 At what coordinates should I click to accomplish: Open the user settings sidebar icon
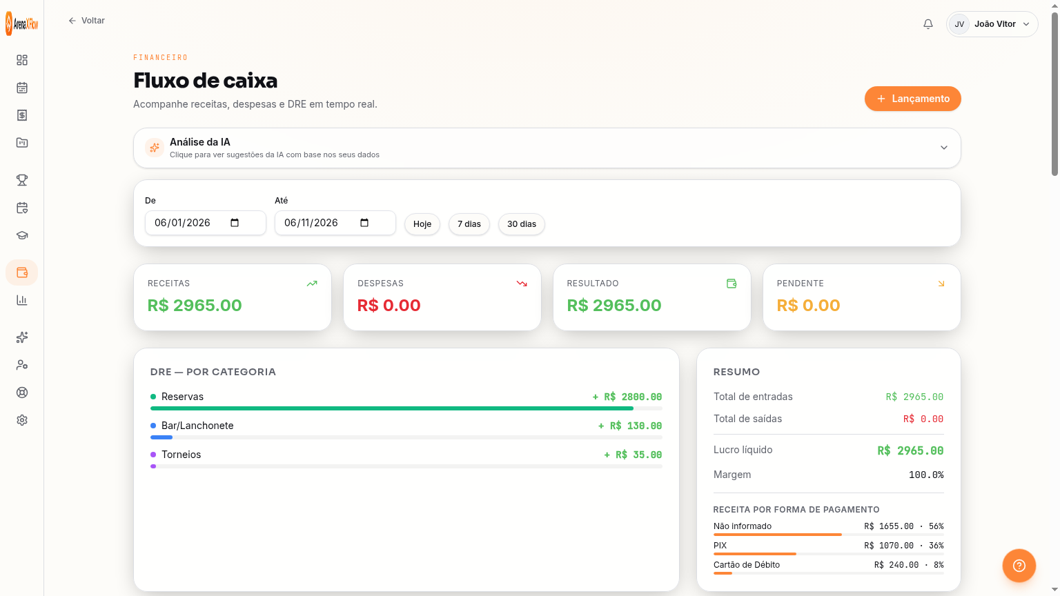22,365
